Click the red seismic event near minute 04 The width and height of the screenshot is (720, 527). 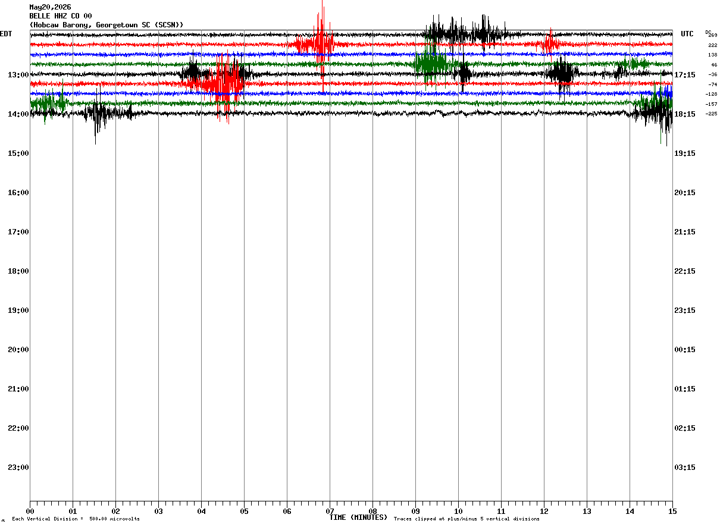(x=219, y=83)
